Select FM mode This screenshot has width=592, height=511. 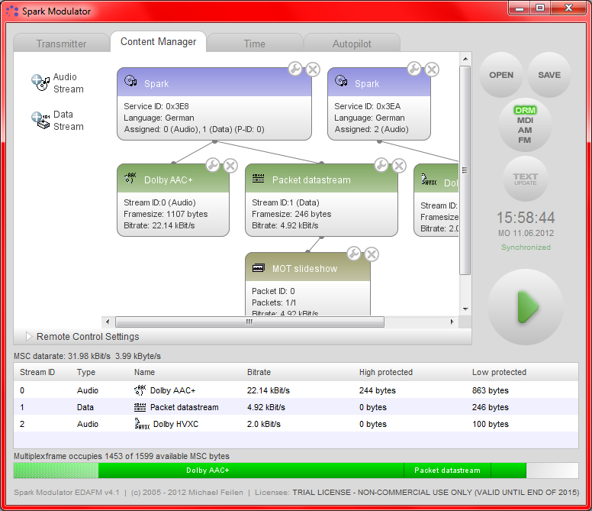(x=524, y=140)
